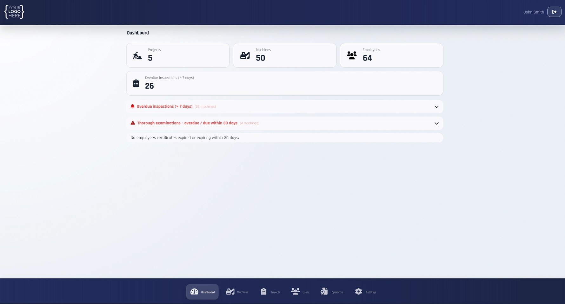Viewport: 565px width, 304px height.
Task: Click the excavator icon on Projects card
Action: [x=137, y=55]
